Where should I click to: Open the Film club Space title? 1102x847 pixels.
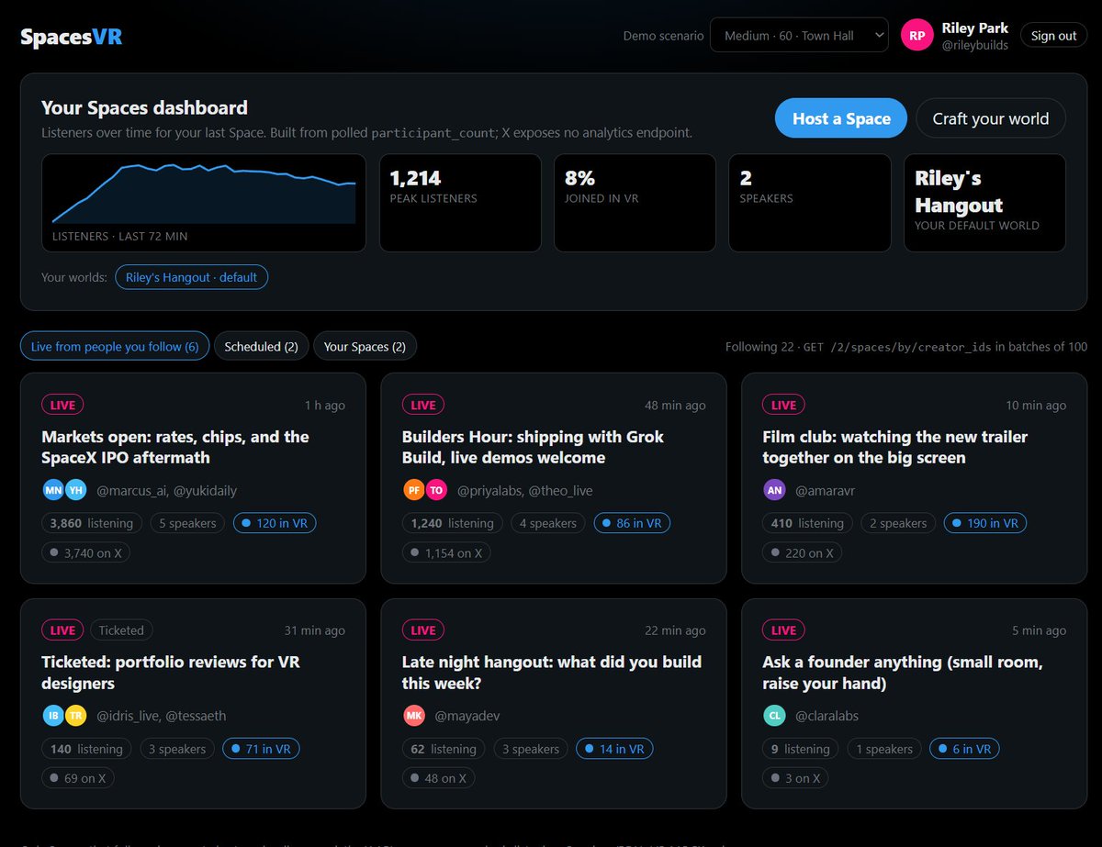(895, 447)
